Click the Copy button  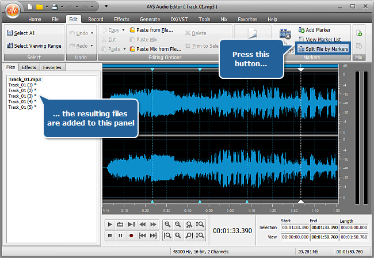[110, 30]
